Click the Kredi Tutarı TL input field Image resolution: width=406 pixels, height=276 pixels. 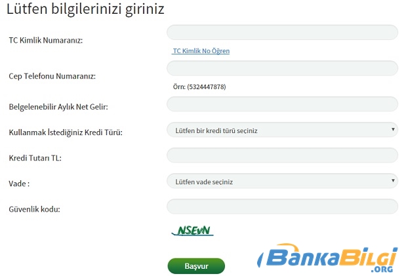click(282, 155)
